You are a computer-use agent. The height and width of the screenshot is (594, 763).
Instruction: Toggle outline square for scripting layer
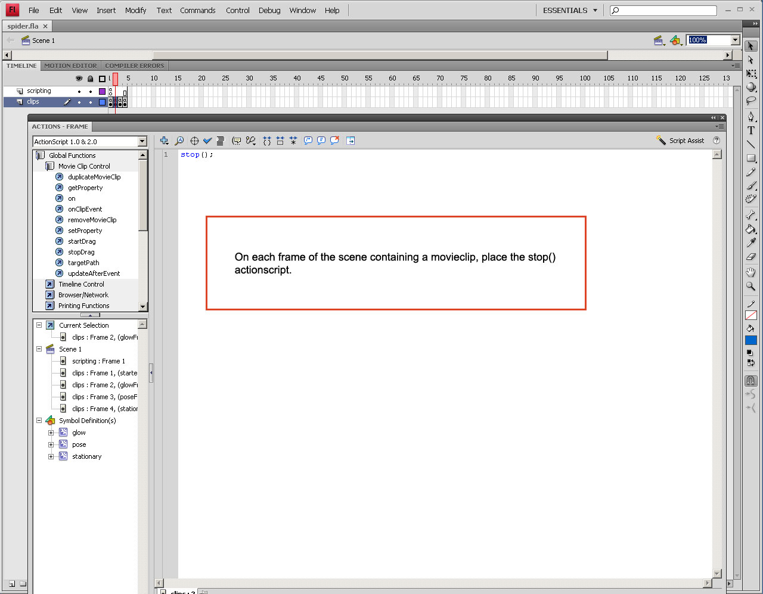click(103, 92)
